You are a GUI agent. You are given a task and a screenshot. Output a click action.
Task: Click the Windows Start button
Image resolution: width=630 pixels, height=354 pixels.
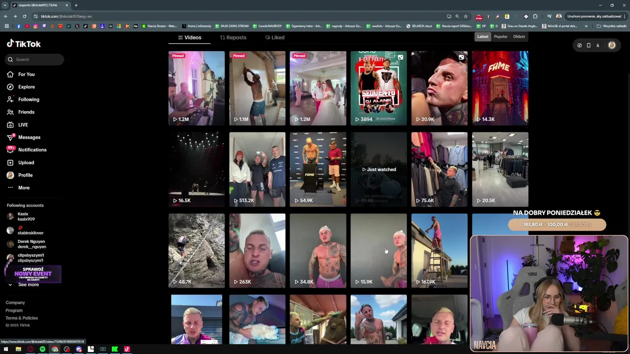6,349
